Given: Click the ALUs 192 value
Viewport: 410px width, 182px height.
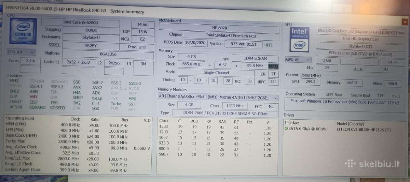Looking at the screenshot, I should click(x=385, y=69).
